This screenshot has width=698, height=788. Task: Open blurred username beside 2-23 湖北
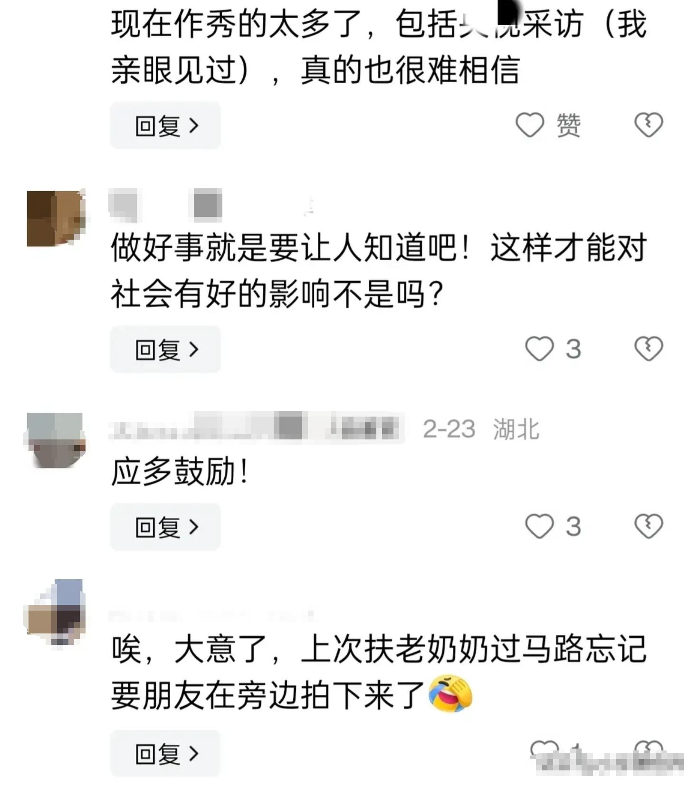[x=257, y=428]
